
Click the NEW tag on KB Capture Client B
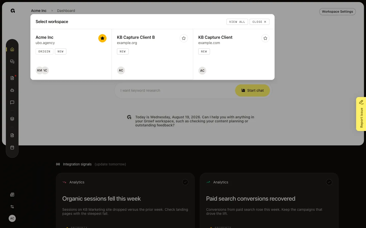click(123, 51)
